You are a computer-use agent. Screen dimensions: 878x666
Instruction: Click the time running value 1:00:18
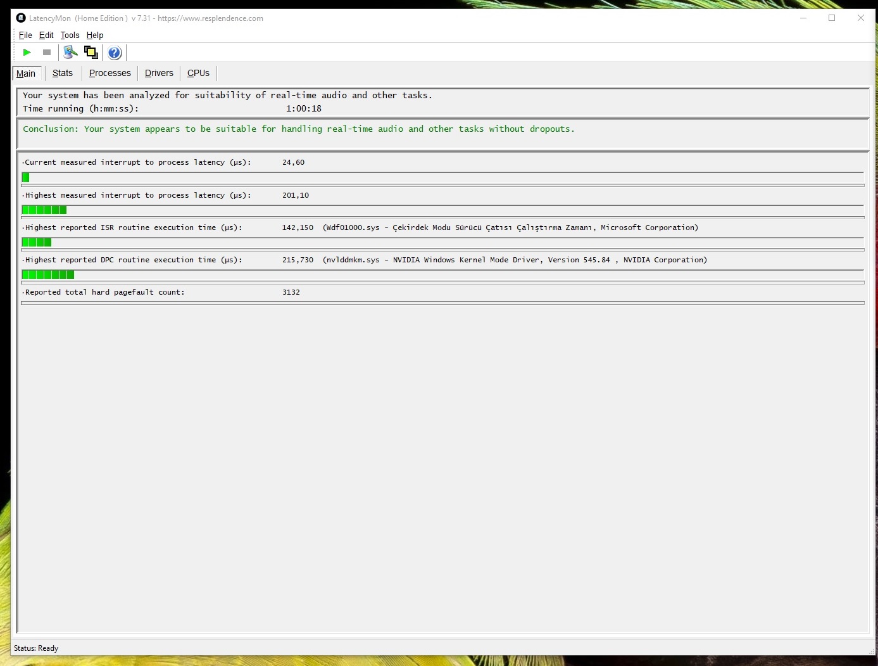pyautogui.click(x=304, y=108)
